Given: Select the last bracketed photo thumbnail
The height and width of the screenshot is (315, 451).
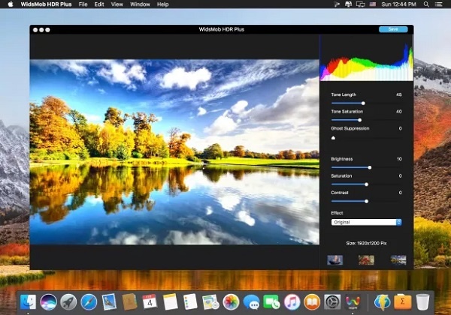Looking at the screenshot, I should pos(398,260).
